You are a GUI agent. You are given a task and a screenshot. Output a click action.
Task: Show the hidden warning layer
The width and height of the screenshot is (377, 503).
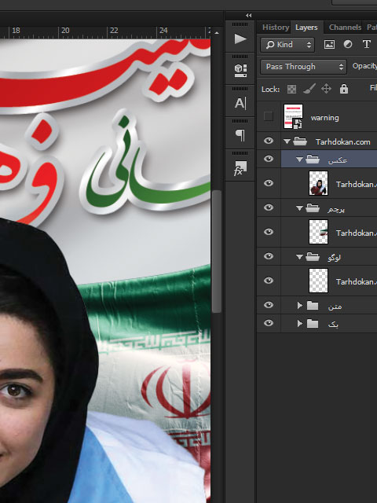point(269,116)
